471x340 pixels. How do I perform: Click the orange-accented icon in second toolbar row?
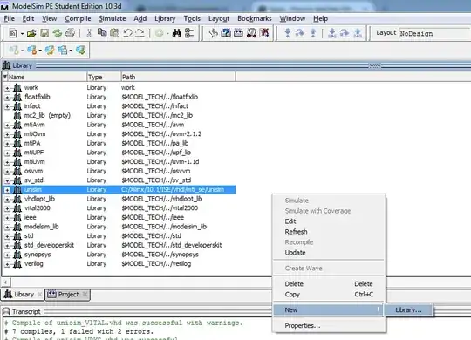[32, 51]
